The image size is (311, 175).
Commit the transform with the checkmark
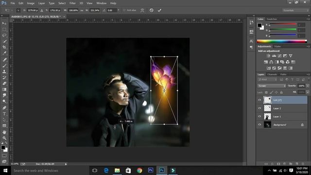point(159,10)
